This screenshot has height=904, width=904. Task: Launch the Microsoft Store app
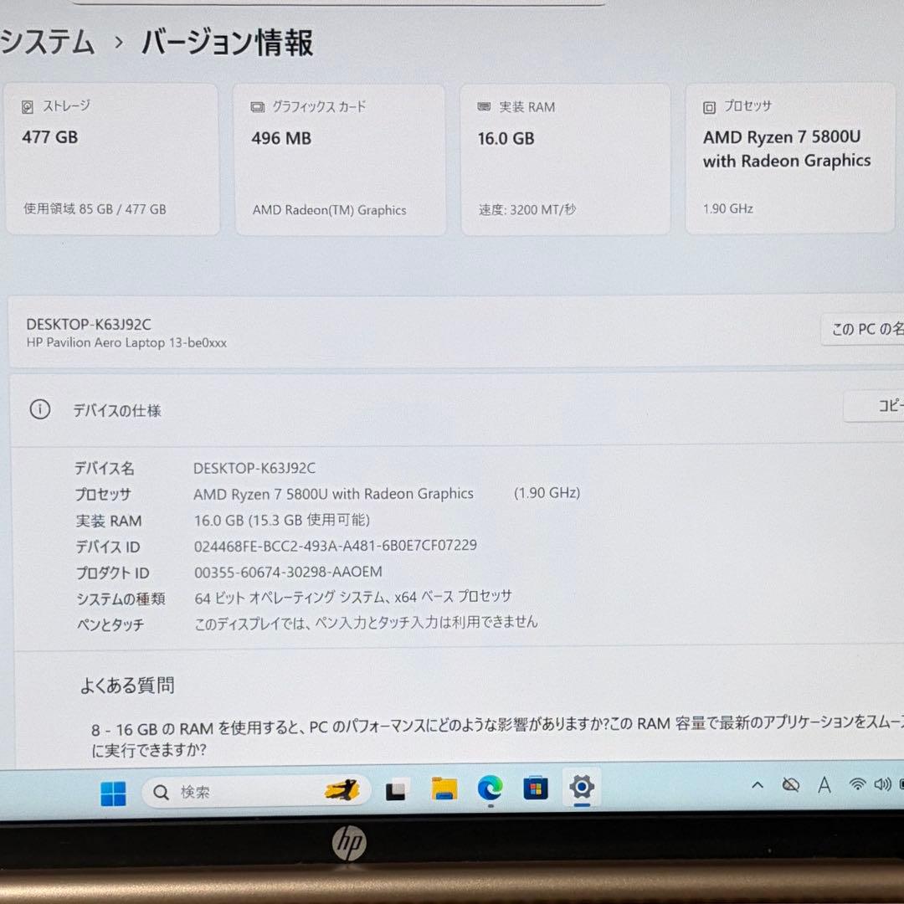click(x=536, y=788)
